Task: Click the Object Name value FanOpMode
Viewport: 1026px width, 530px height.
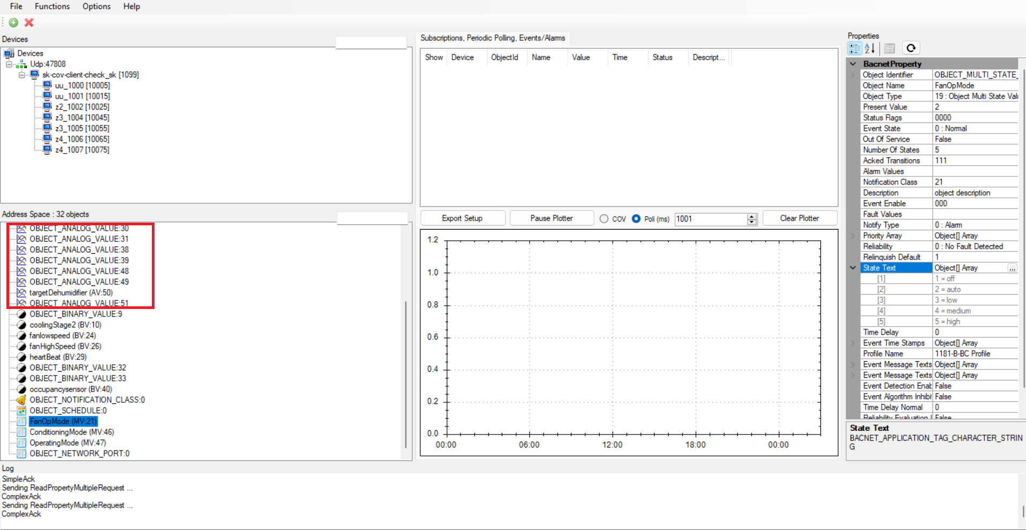Action: (976, 85)
